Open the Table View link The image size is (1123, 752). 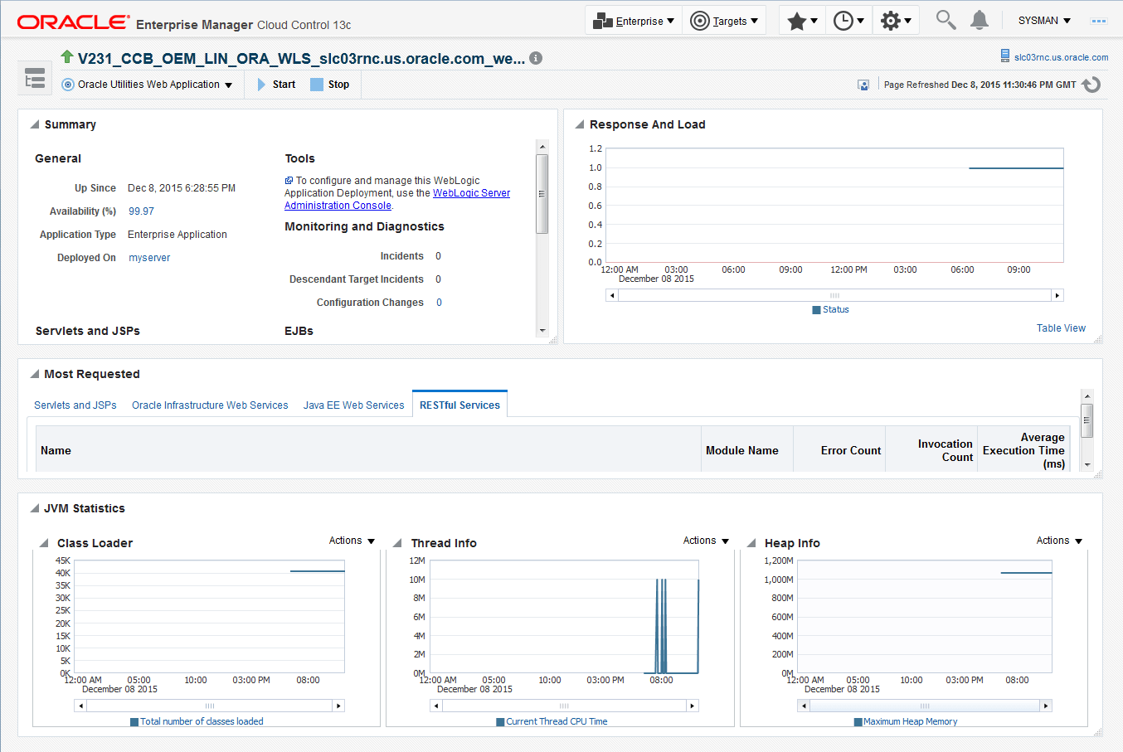(1061, 328)
